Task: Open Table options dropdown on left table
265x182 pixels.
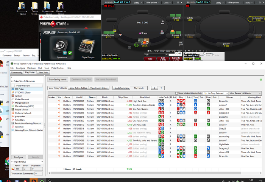Action: (152, 3)
